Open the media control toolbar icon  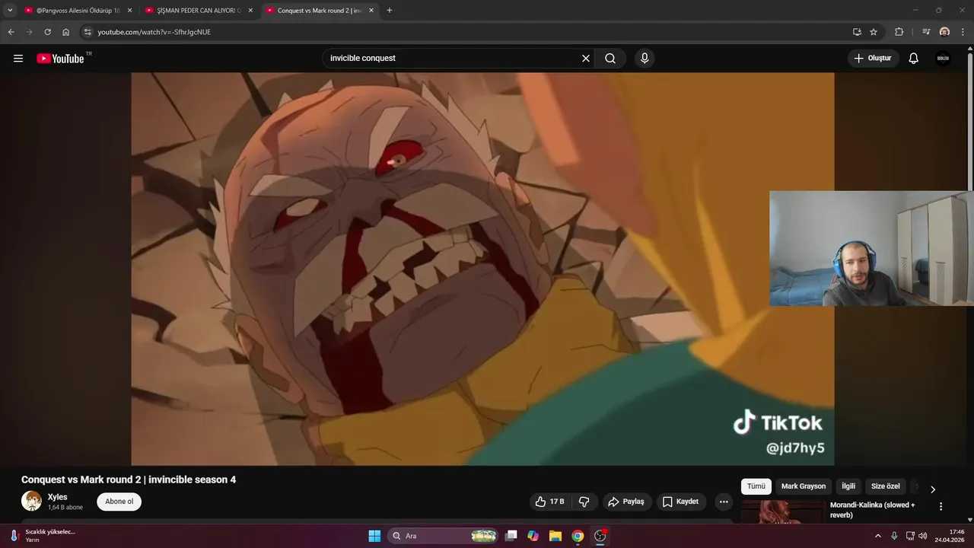click(x=926, y=32)
